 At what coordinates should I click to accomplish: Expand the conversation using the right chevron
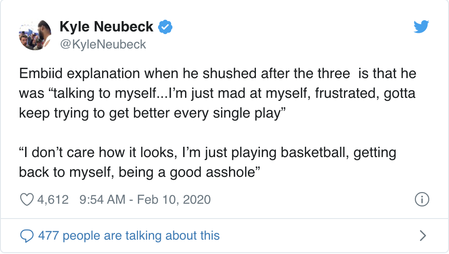[423, 236]
